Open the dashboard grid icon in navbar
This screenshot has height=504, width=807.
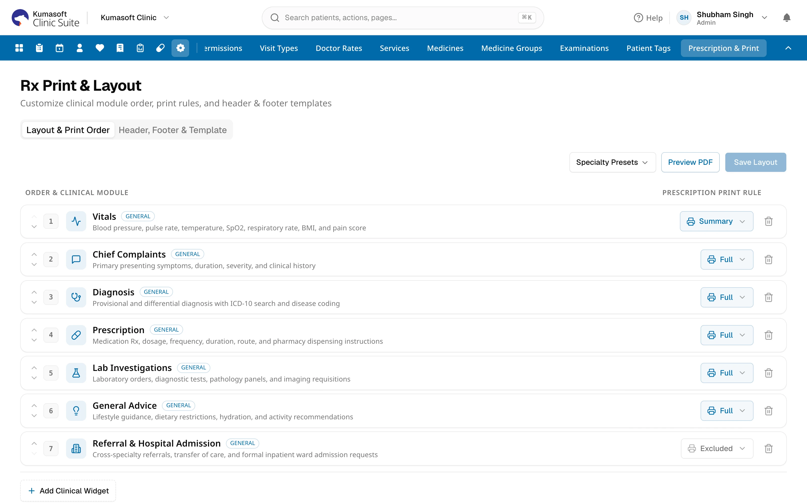click(x=19, y=48)
